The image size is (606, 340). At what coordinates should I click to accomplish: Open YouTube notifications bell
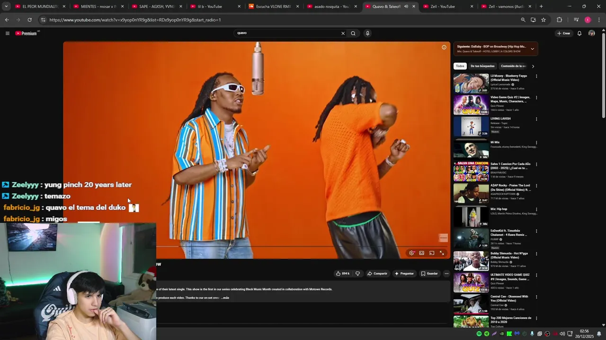pyautogui.click(x=579, y=34)
